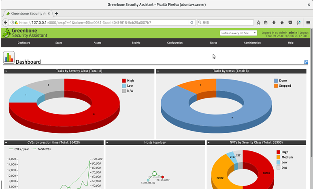Click the Greenbone dragon logo

pyautogui.click(x=6, y=33)
